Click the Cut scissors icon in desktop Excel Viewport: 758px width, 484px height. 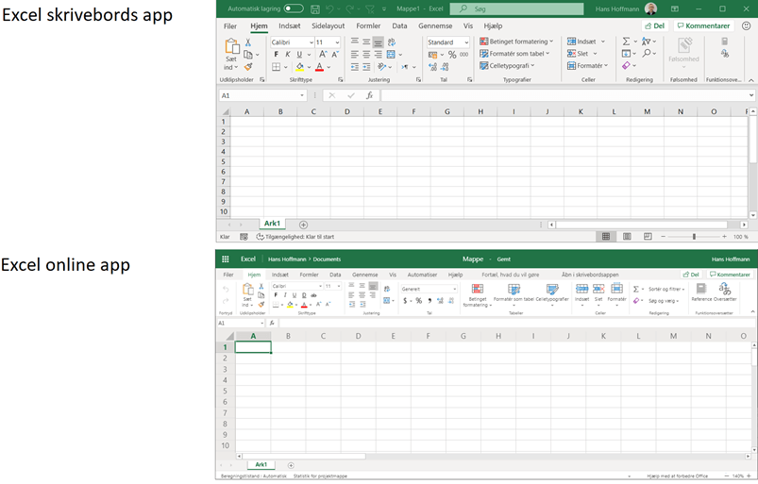[248, 42]
